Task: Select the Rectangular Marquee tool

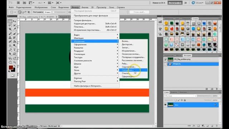Action: coord(10,21)
